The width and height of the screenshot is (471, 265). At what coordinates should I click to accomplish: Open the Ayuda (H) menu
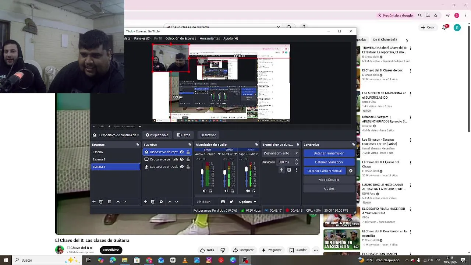click(231, 38)
